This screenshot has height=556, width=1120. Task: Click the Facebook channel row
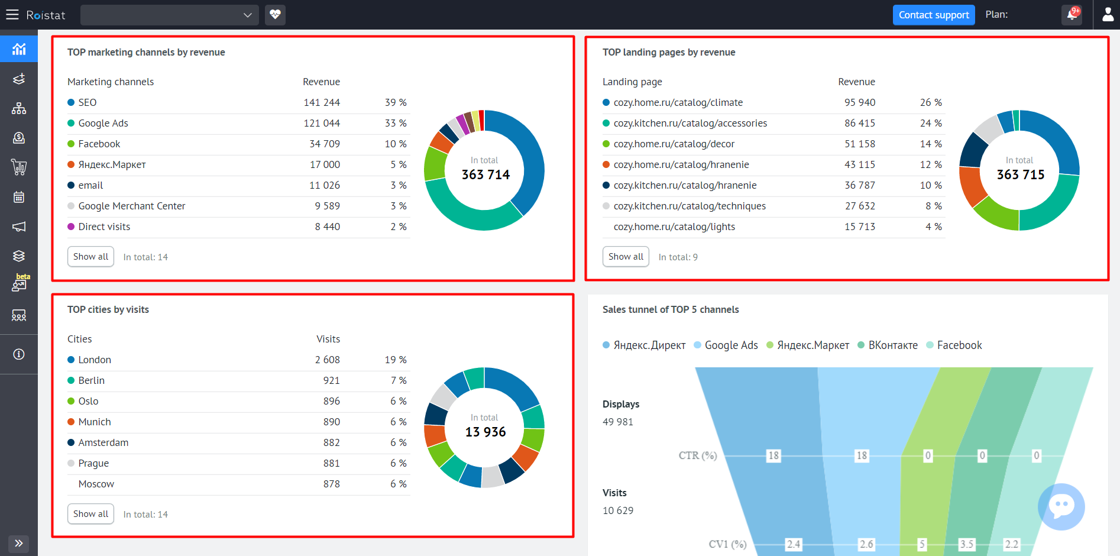tap(238, 144)
